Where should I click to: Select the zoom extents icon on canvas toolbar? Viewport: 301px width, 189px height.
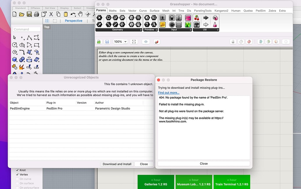(x=134, y=41)
